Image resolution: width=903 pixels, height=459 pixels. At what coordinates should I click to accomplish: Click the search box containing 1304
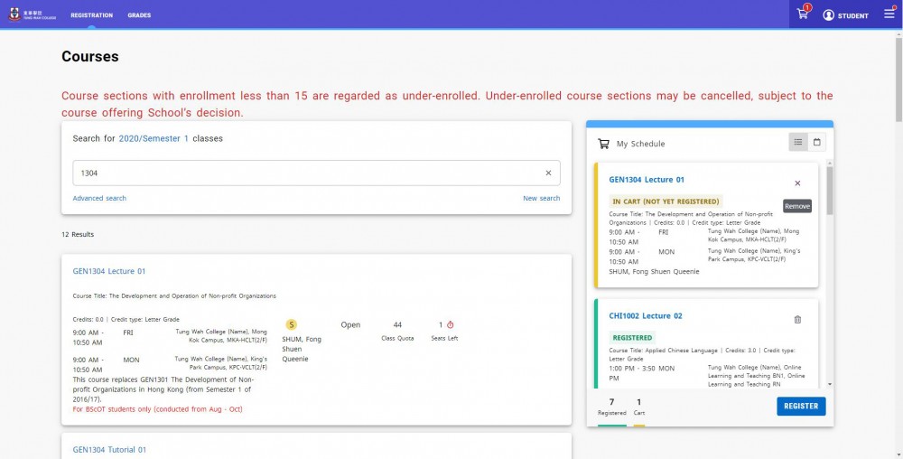click(x=316, y=173)
